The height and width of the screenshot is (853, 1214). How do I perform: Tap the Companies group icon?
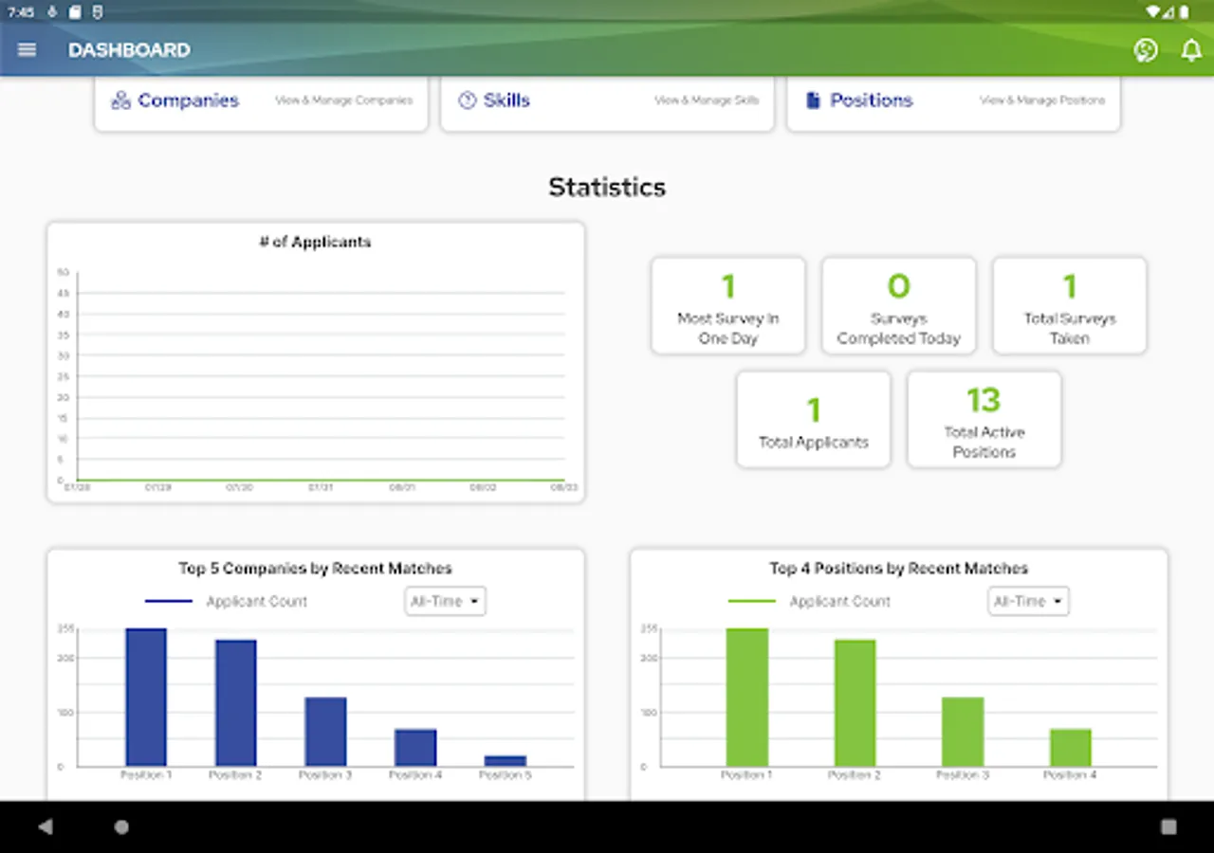pyautogui.click(x=120, y=100)
